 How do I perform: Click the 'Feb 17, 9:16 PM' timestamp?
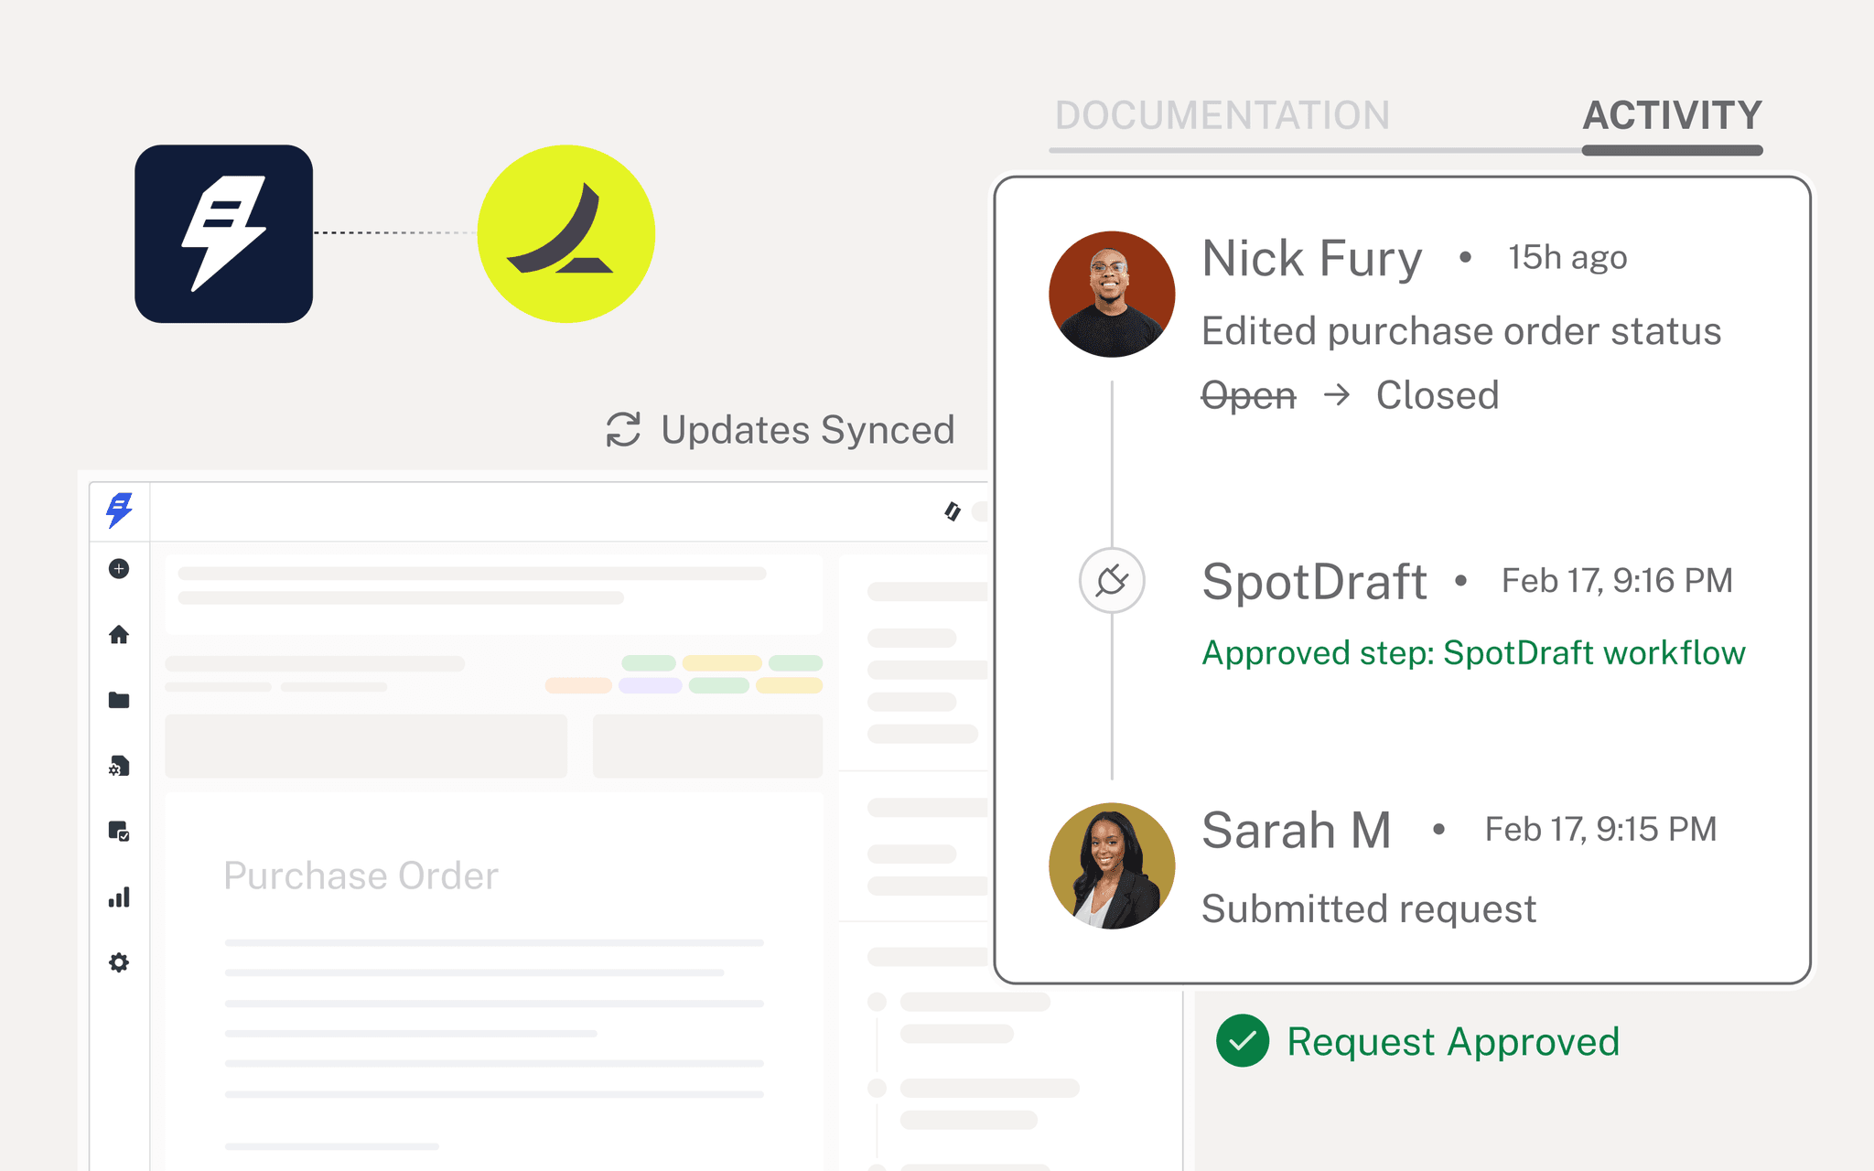click(1617, 581)
